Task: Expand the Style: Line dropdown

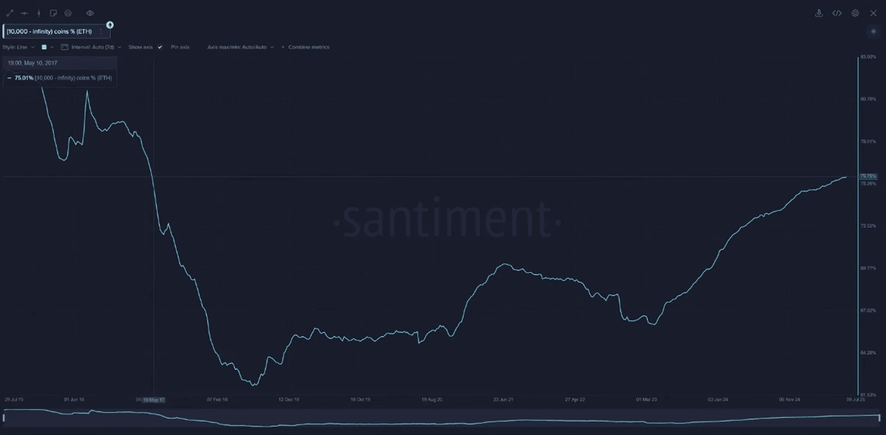Action: coord(19,47)
